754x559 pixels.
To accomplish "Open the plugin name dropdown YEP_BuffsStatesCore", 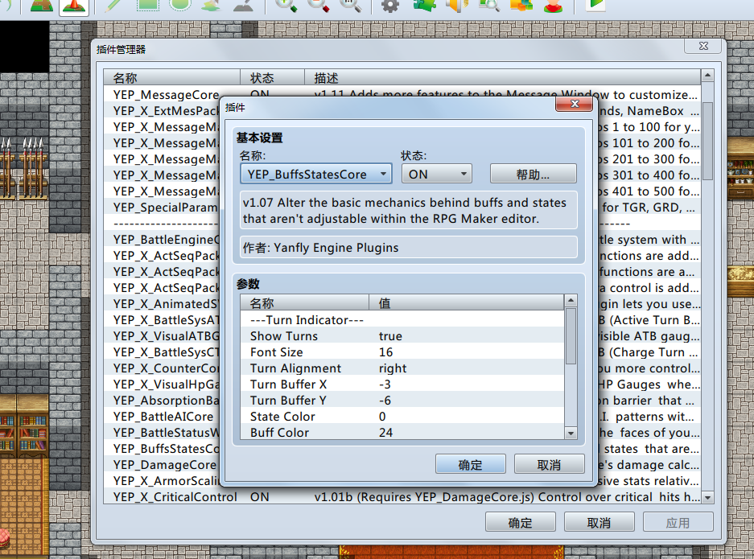I will coord(316,174).
